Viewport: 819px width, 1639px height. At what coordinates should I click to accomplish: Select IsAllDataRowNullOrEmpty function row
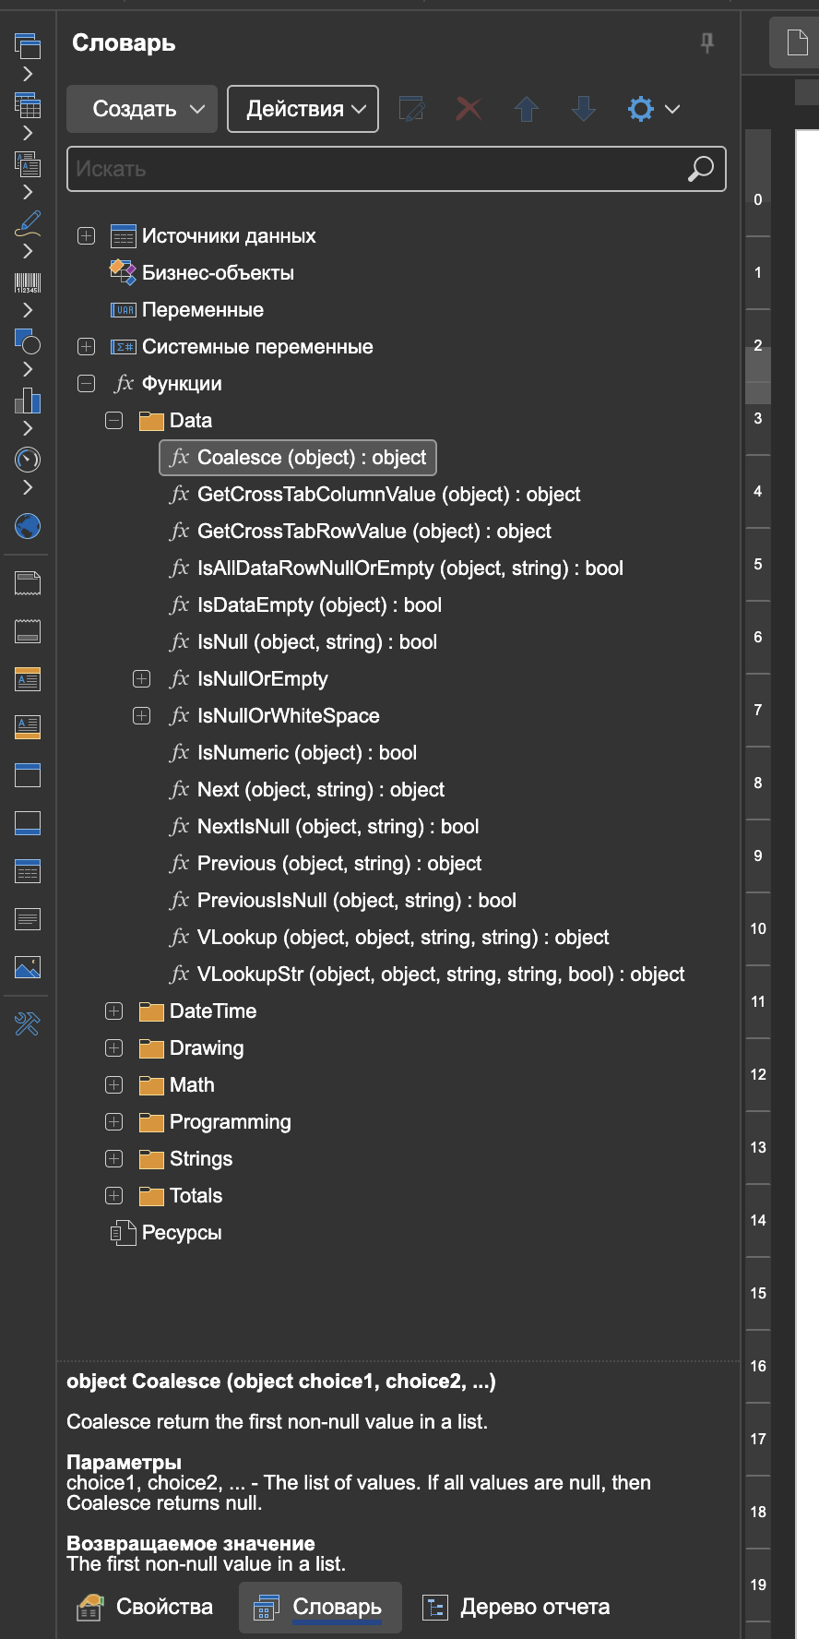click(x=396, y=568)
